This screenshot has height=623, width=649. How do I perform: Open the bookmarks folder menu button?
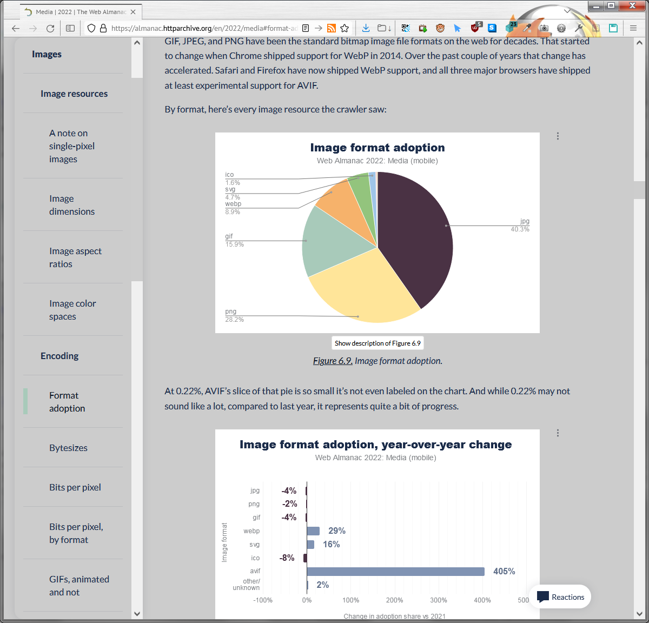[384, 28]
